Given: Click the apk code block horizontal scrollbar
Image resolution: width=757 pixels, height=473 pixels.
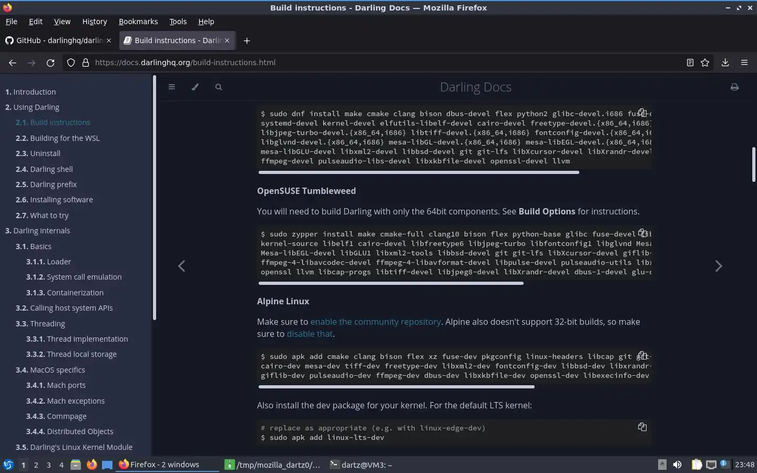Looking at the screenshot, I should coord(396,387).
